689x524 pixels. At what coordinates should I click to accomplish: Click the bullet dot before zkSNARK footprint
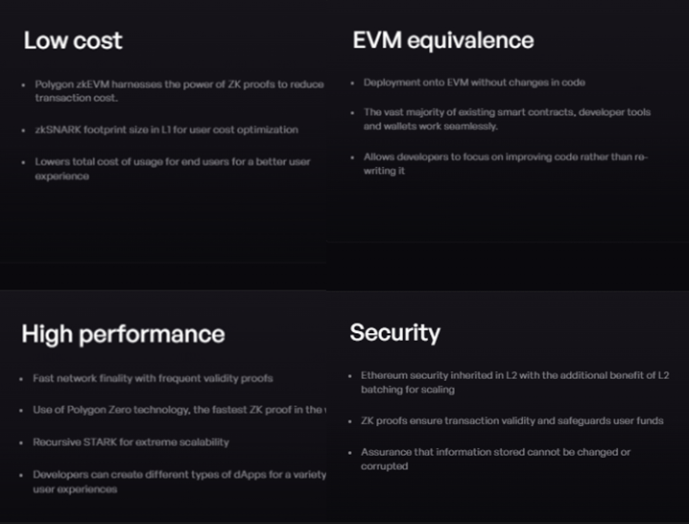[23, 131]
